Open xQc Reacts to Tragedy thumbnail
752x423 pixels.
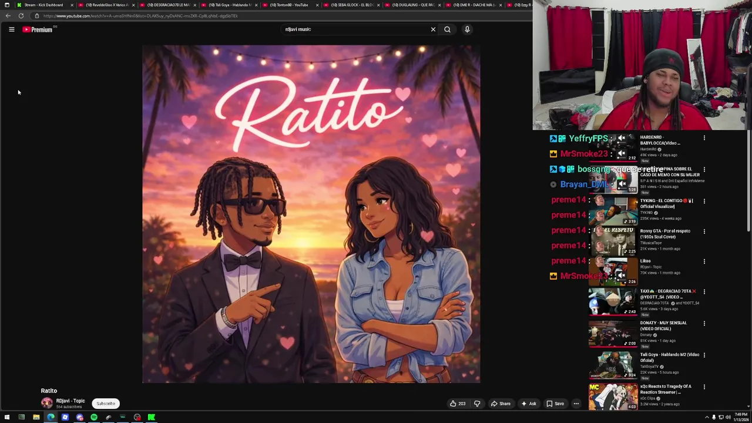click(613, 397)
